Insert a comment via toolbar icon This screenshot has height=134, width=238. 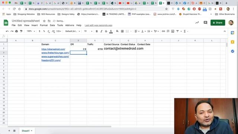click(168, 31)
